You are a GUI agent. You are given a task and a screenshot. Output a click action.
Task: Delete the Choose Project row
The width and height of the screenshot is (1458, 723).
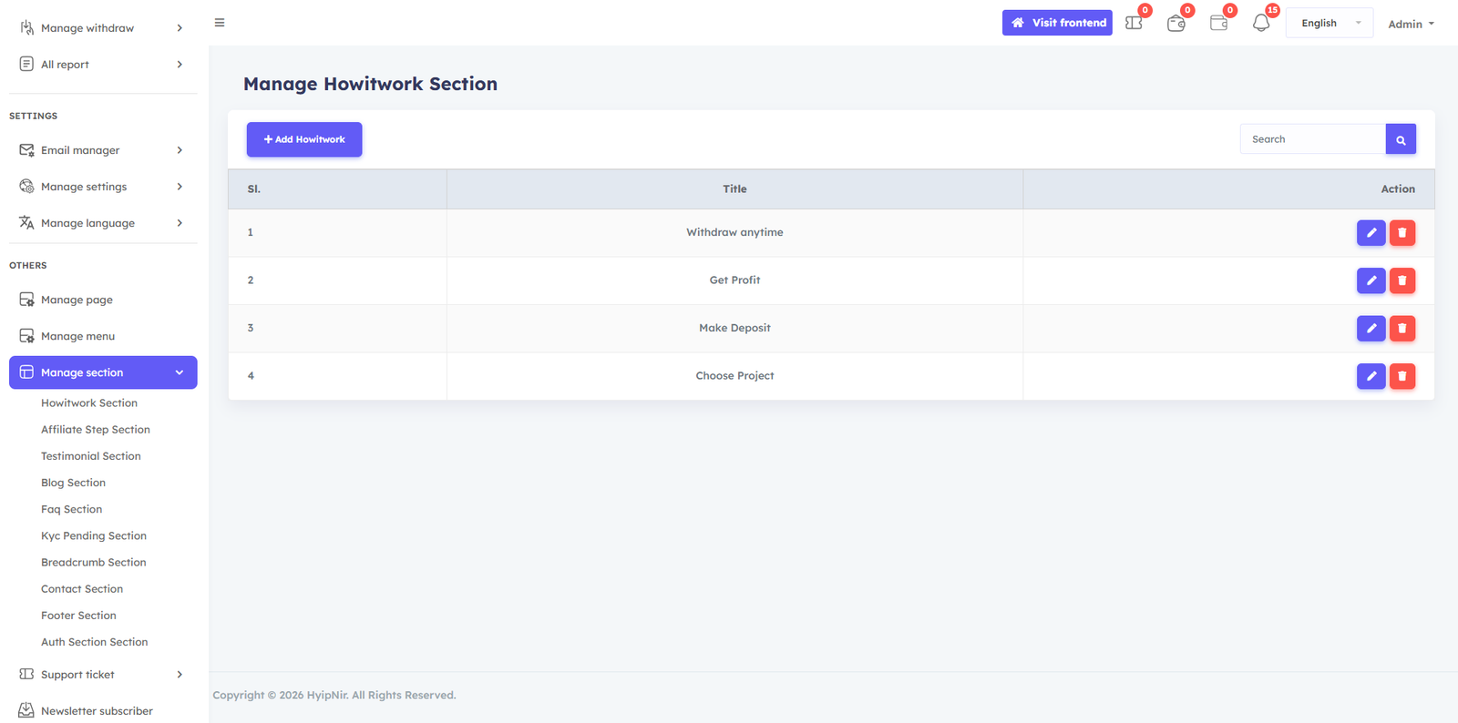[1402, 376]
